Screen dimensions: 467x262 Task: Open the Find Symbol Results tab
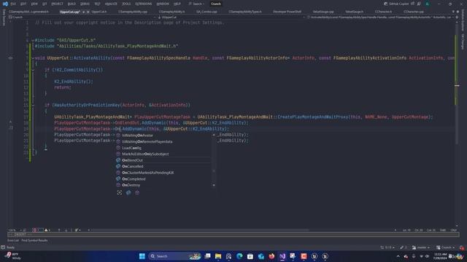[x=34, y=240]
